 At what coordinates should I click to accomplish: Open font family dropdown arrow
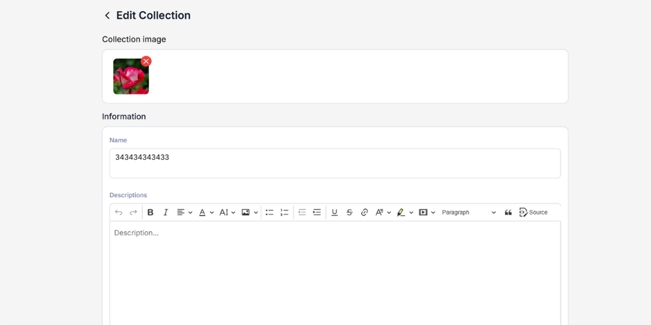[389, 213]
